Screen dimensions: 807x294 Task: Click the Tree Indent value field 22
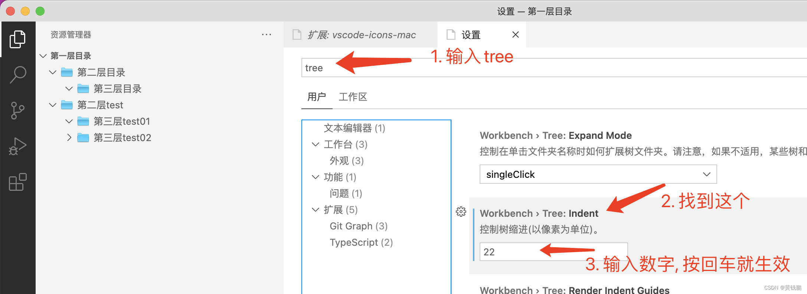coord(553,252)
